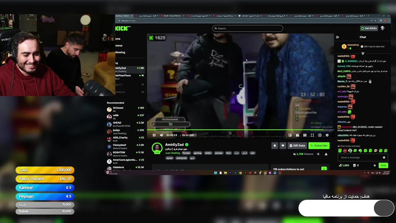Open GameGrip leaderboard entry

[x=350, y=46]
